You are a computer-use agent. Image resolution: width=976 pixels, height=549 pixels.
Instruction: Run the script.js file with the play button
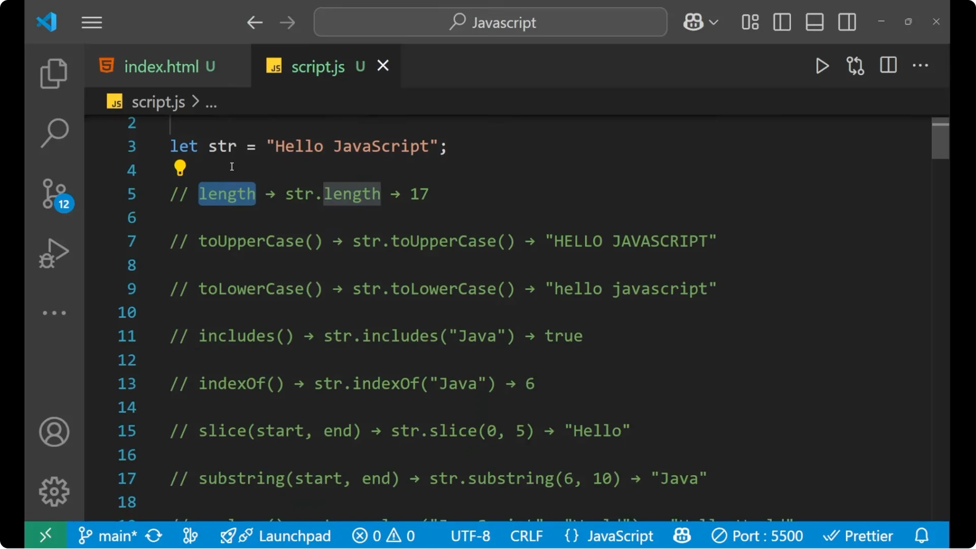tap(822, 66)
